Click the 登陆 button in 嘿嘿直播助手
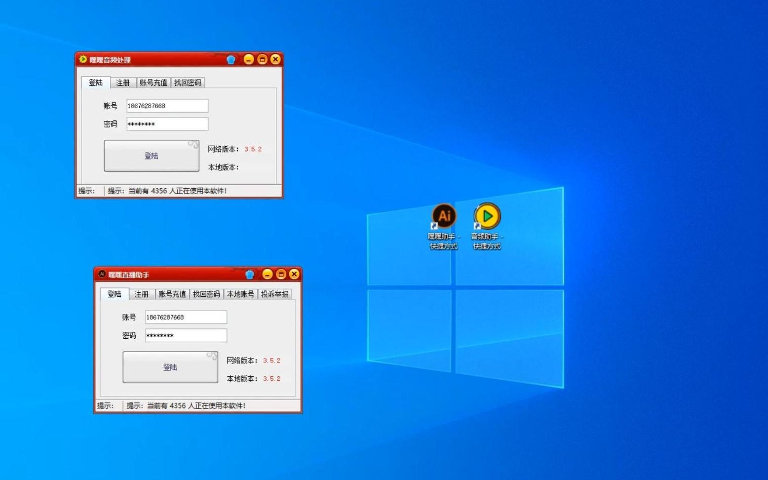Screen dimensions: 768x480 tap(170, 367)
